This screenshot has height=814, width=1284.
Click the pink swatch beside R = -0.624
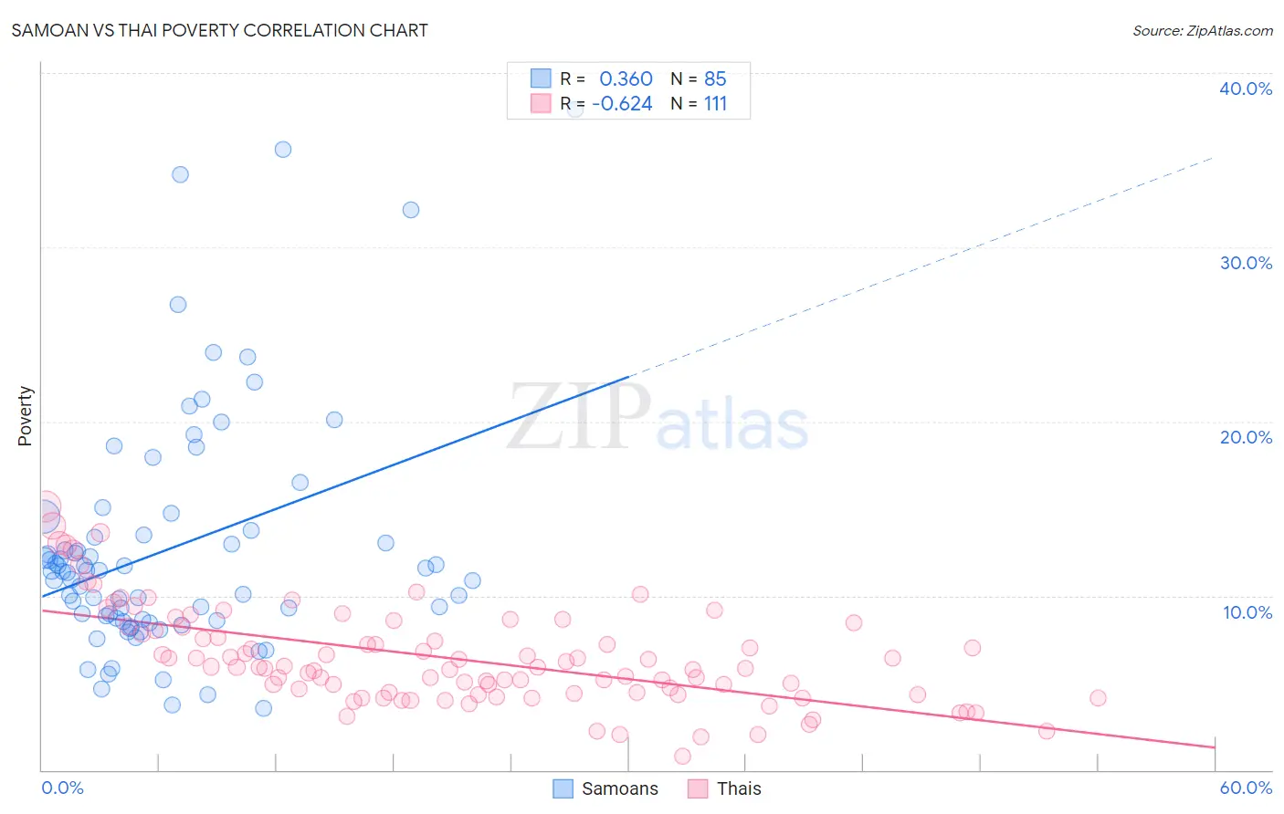tap(541, 103)
